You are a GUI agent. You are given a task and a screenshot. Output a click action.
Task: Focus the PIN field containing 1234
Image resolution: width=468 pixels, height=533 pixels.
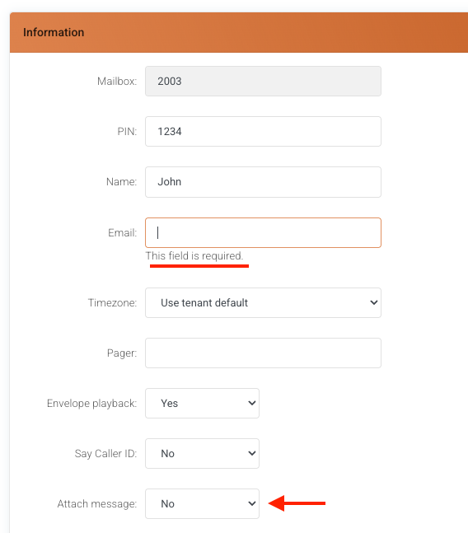click(x=263, y=132)
